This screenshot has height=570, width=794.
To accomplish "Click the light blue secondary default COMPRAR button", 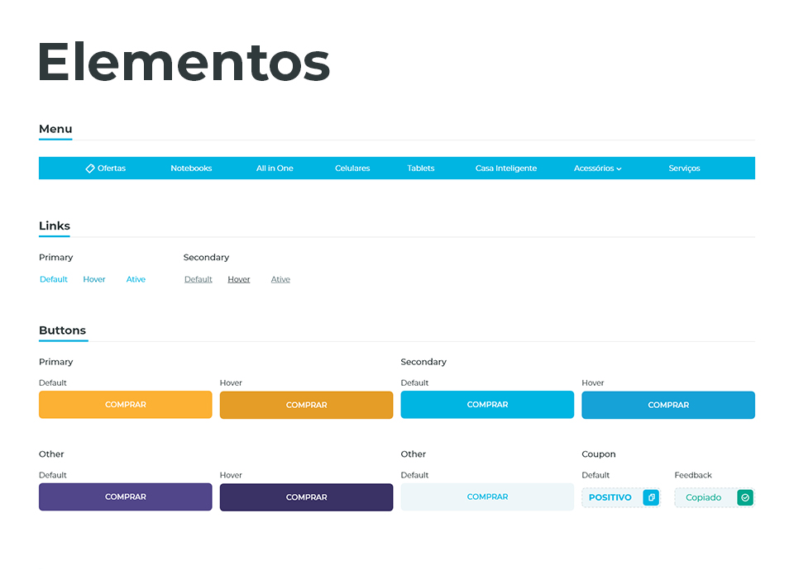I will (x=488, y=405).
